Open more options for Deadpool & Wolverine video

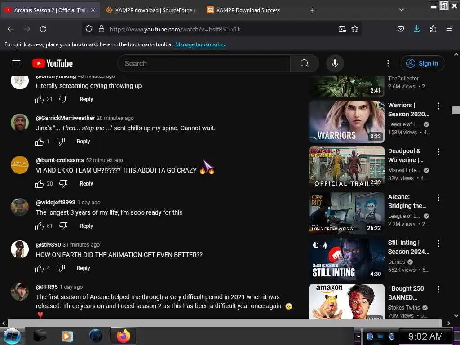(x=438, y=152)
